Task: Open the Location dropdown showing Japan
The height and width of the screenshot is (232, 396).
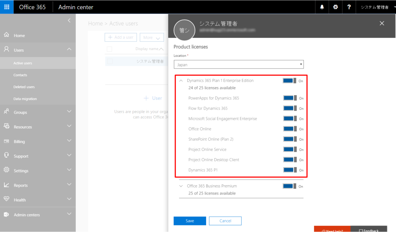Action: coord(239,64)
